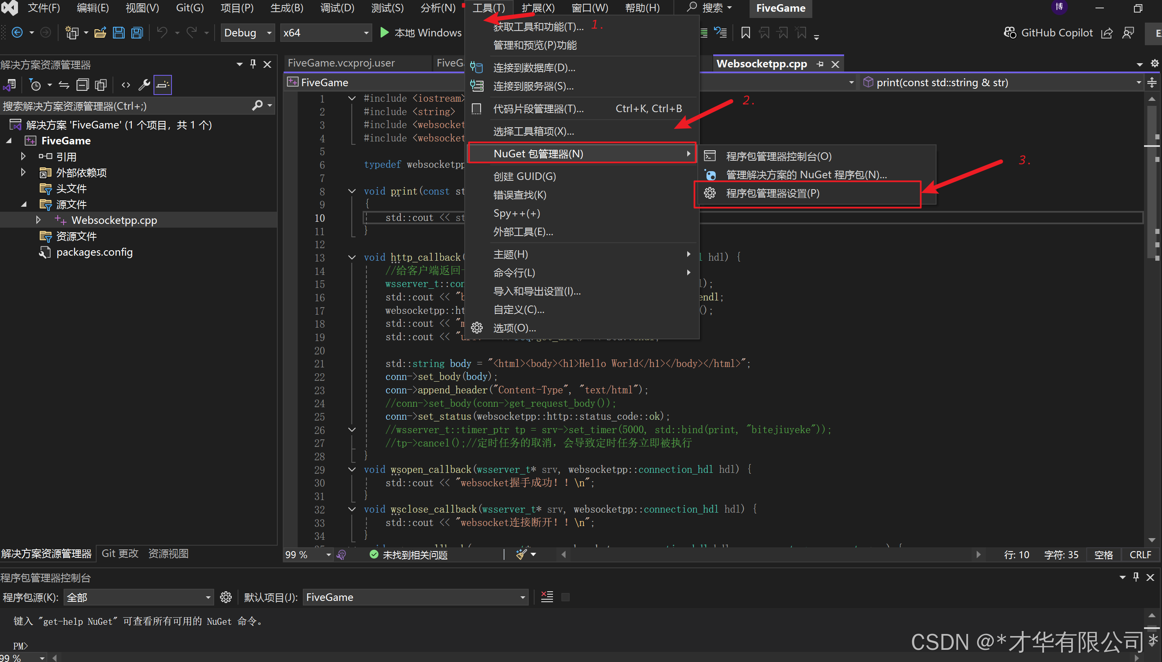The width and height of the screenshot is (1162, 662).
Task: Click the GitHub Copilot icon
Action: (x=1010, y=33)
